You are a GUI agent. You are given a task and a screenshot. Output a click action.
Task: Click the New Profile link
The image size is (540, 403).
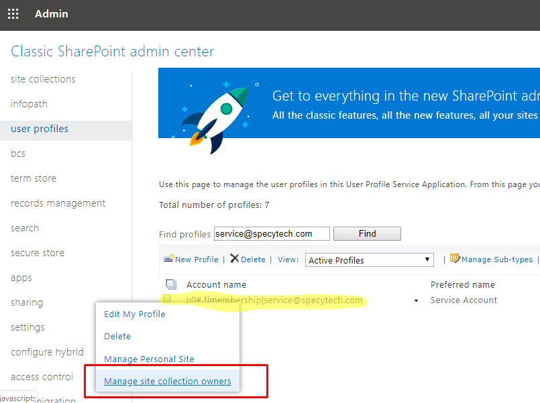(197, 260)
